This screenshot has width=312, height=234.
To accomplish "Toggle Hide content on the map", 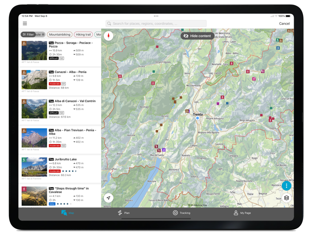I will point(197,36).
